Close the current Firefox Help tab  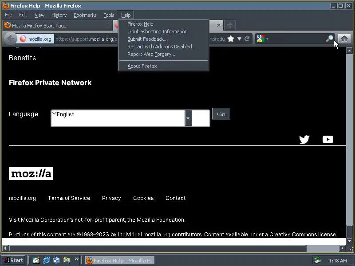[x=218, y=25]
